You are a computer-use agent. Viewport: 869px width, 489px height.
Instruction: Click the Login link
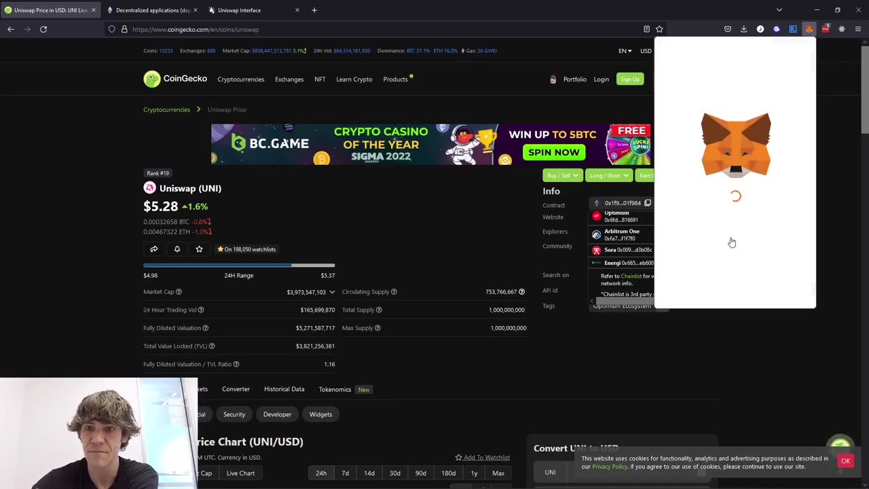[602, 79]
